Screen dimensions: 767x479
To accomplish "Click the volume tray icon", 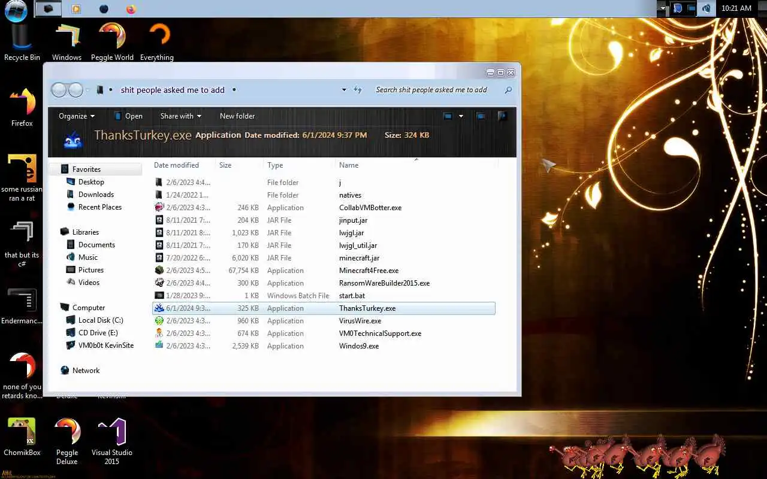I will click(x=706, y=8).
